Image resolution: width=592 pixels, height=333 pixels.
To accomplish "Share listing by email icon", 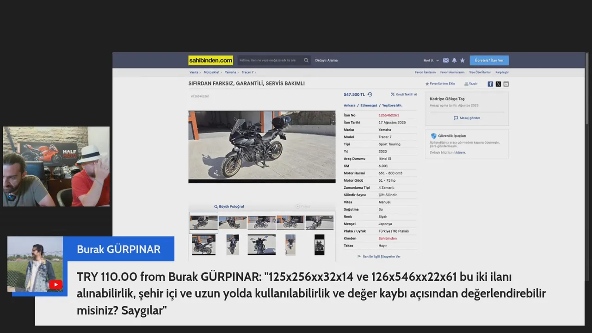I will tap(506, 84).
